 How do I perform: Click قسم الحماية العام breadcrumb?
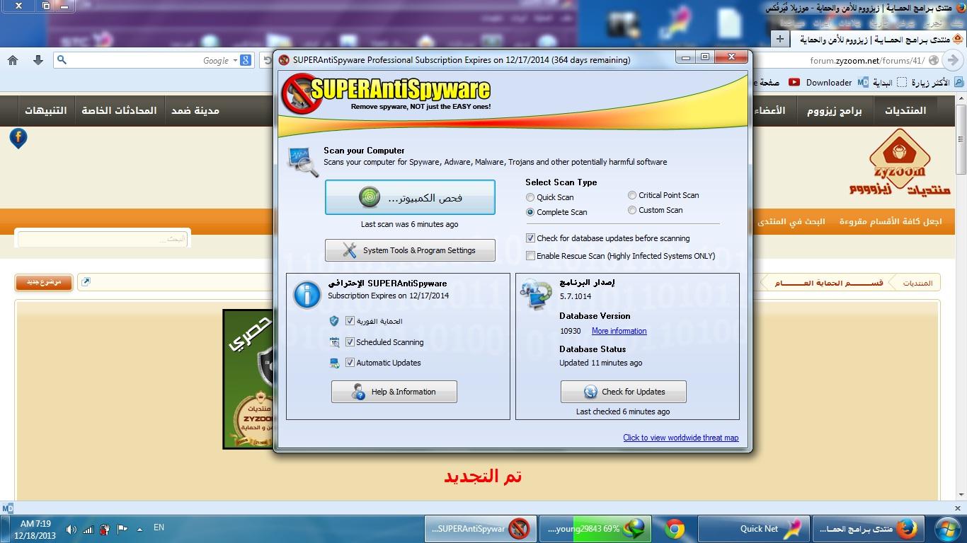829,283
